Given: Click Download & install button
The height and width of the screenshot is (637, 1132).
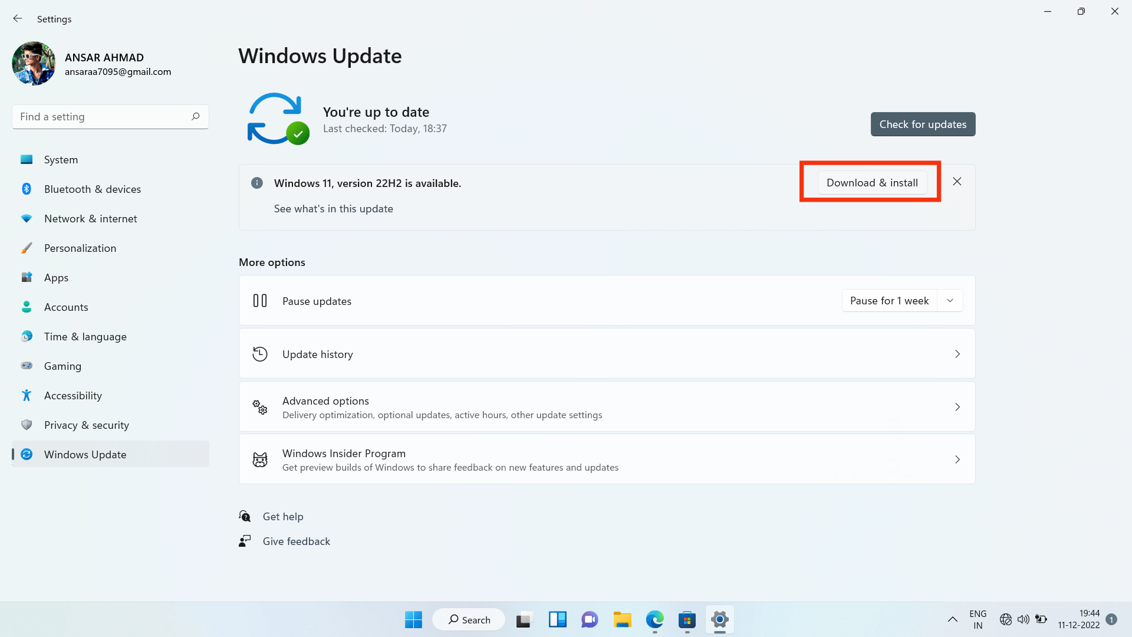Looking at the screenshot, I should click(871, 183).
